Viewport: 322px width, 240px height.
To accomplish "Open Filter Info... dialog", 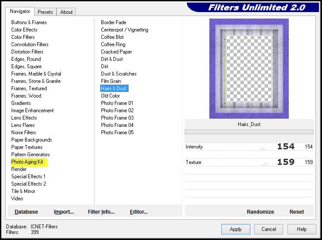I will (101, 212).
